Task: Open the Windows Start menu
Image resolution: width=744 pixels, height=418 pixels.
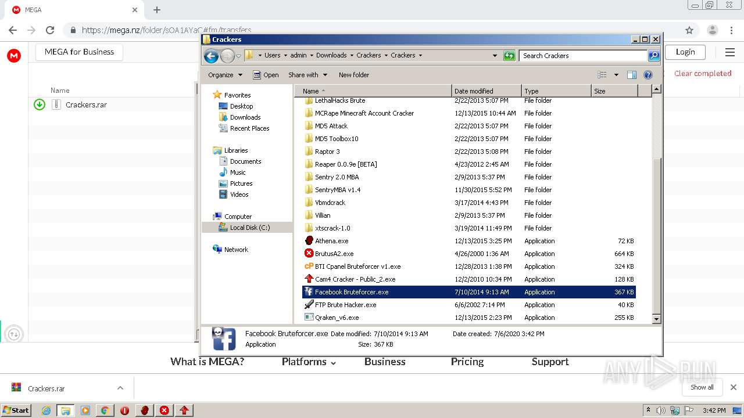Action: [x=16, y=410]
